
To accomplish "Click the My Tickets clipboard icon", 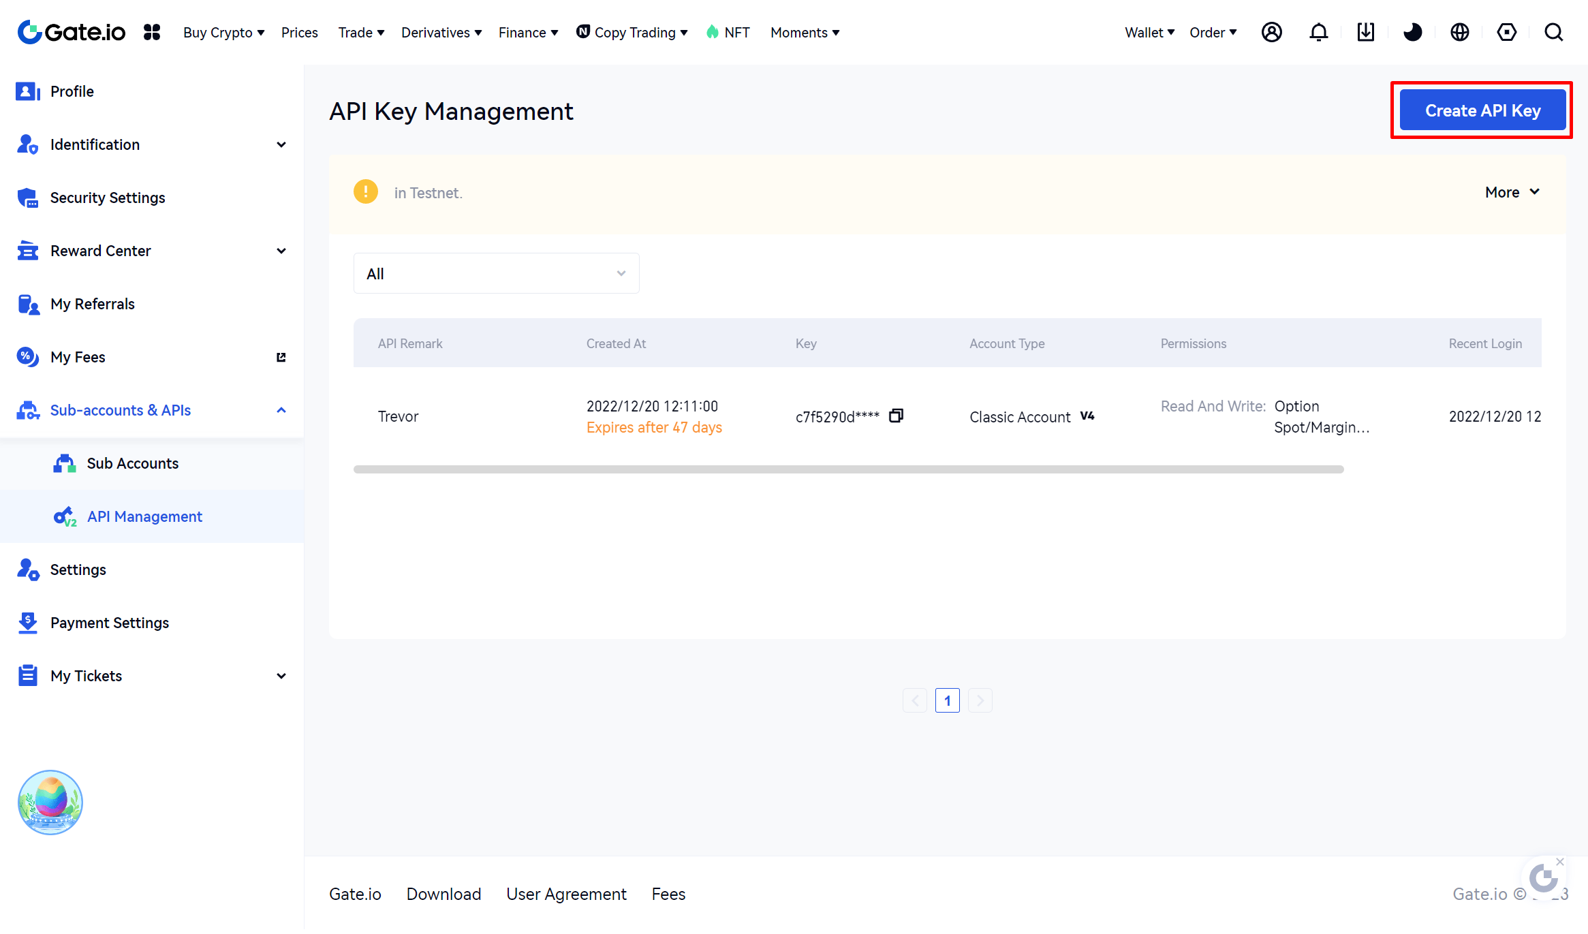I will 27,676.
